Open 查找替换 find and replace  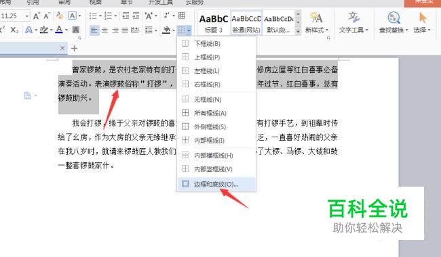[x=394, y=22]
